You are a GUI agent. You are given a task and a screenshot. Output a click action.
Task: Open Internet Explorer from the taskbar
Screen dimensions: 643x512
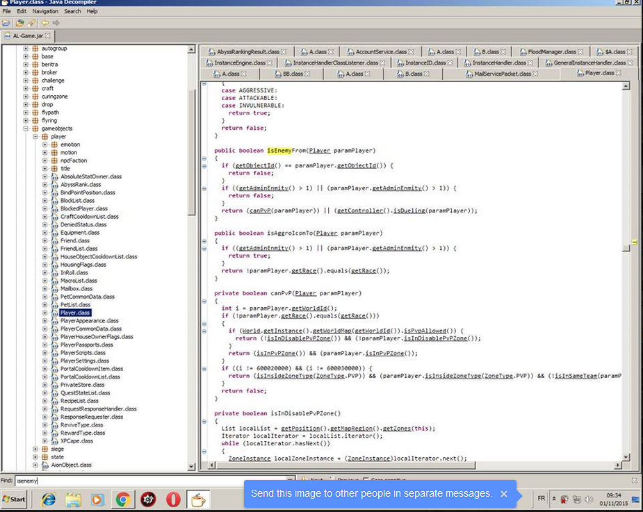pos(49,499)
